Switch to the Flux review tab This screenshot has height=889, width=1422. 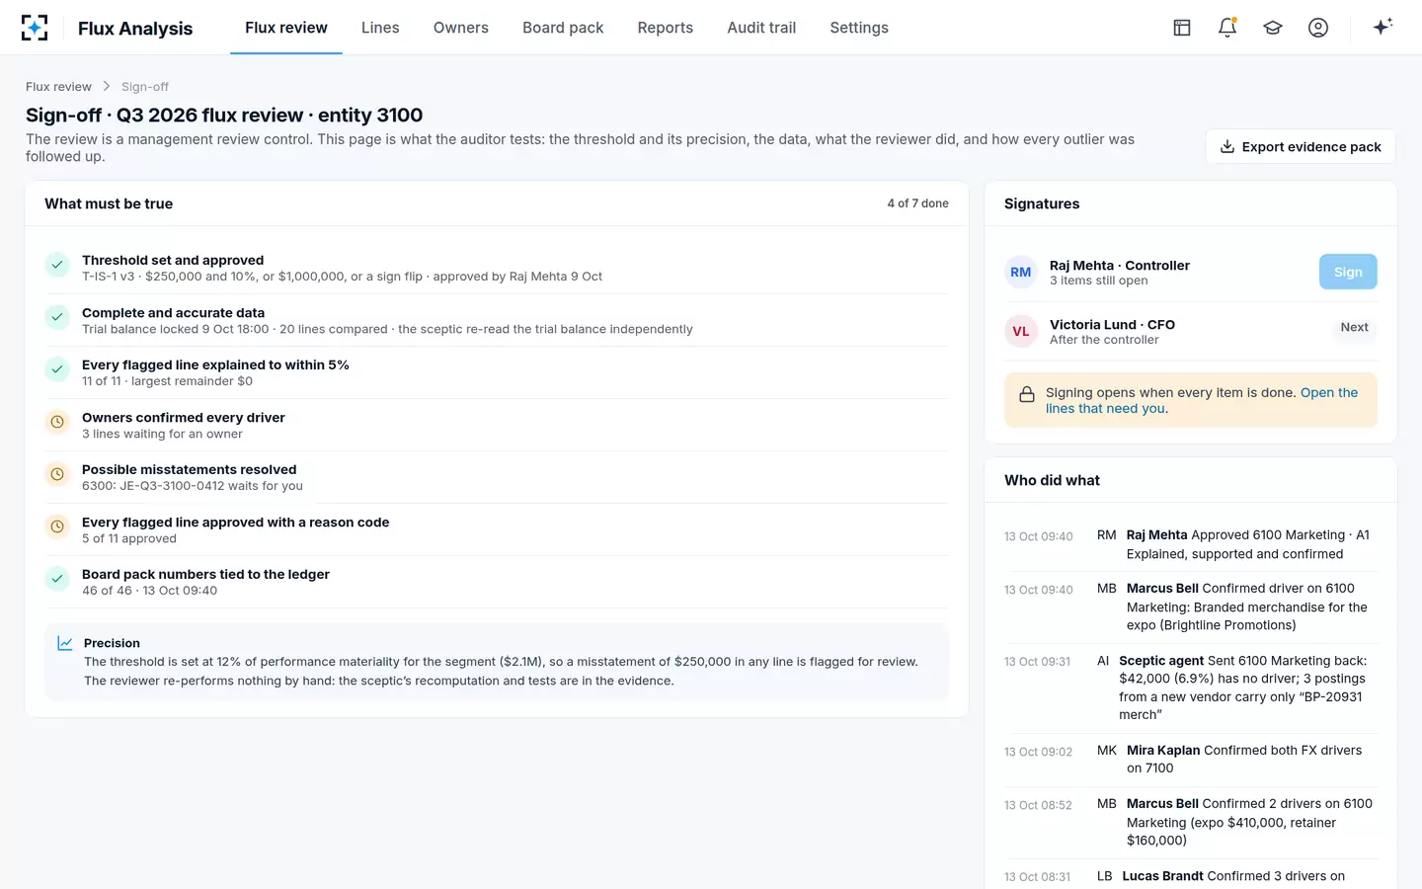click(286, 28)
